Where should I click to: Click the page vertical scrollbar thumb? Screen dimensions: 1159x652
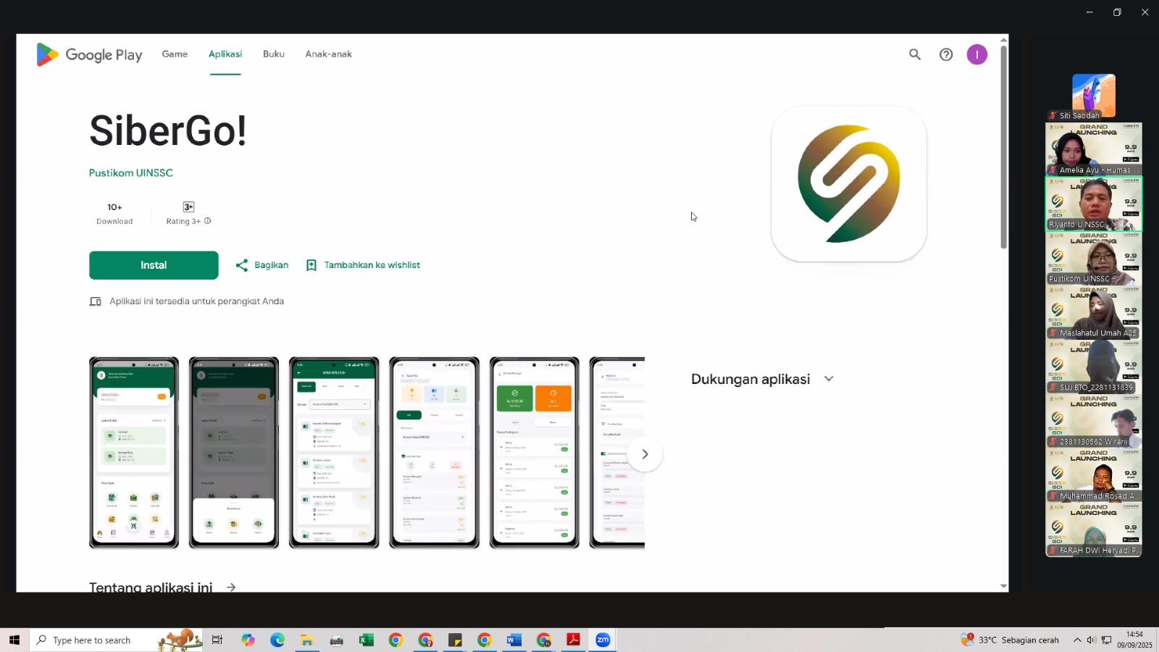pyautogui.click(x=1003, y=145)
